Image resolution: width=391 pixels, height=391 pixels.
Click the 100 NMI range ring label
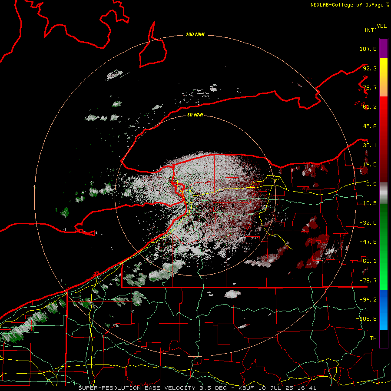point(195,34)
